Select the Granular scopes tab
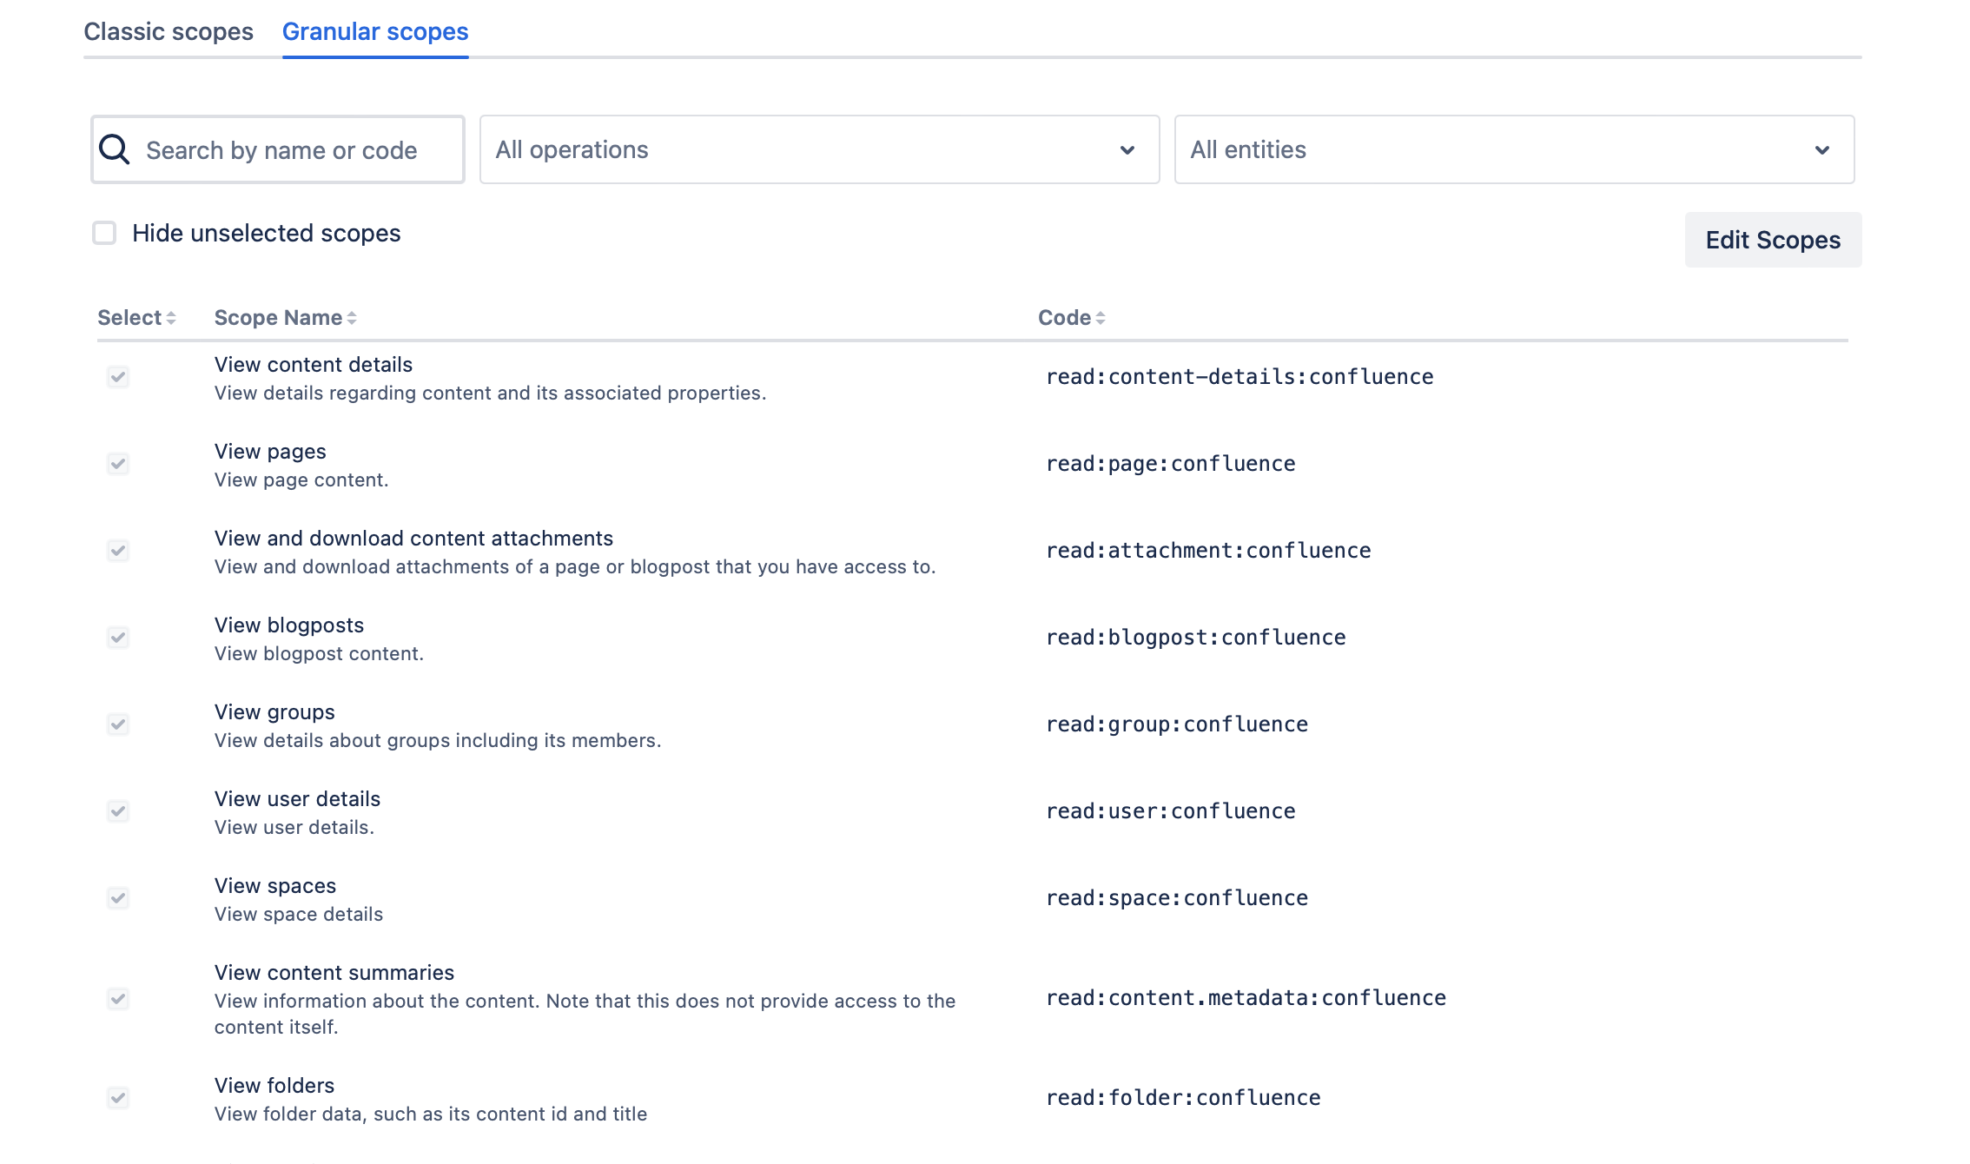 pos(374,31)
